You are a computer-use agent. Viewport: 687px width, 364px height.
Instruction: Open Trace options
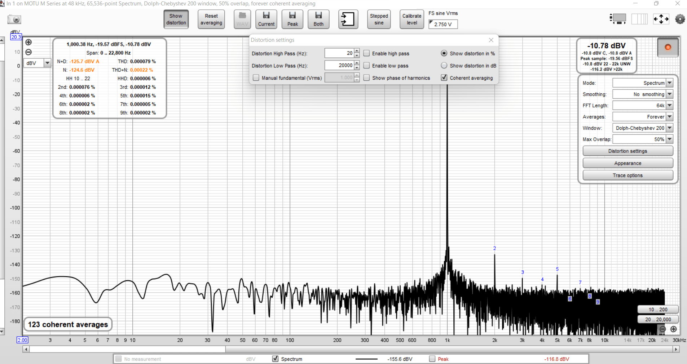(x=627, y=175)
